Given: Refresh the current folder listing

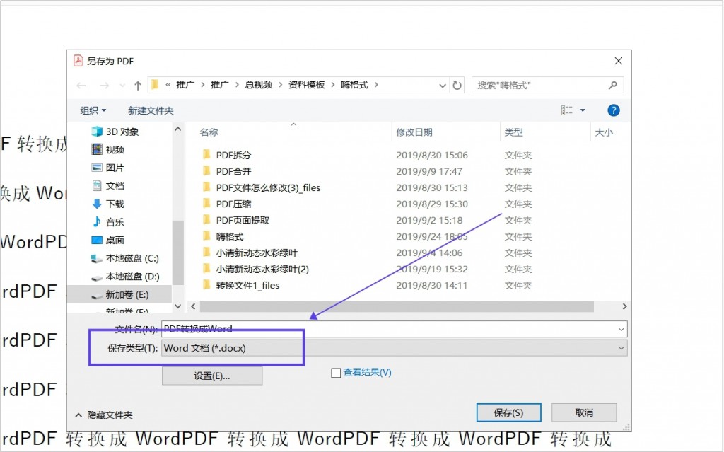Looking at the screenshot, I should (457, 86).
